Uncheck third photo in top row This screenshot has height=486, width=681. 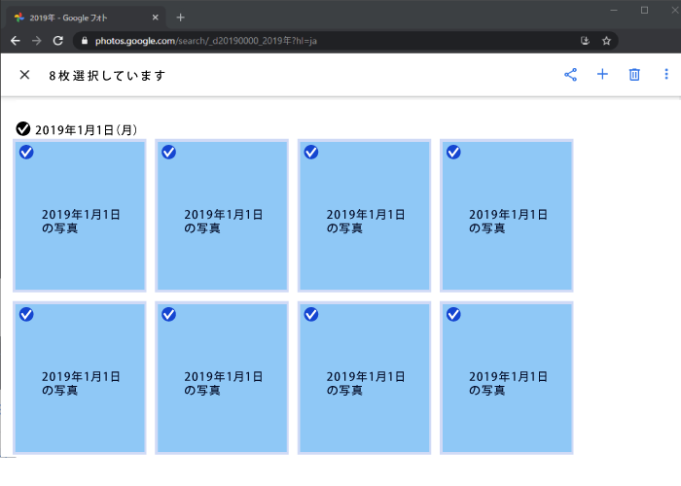[x=311, y=153]
